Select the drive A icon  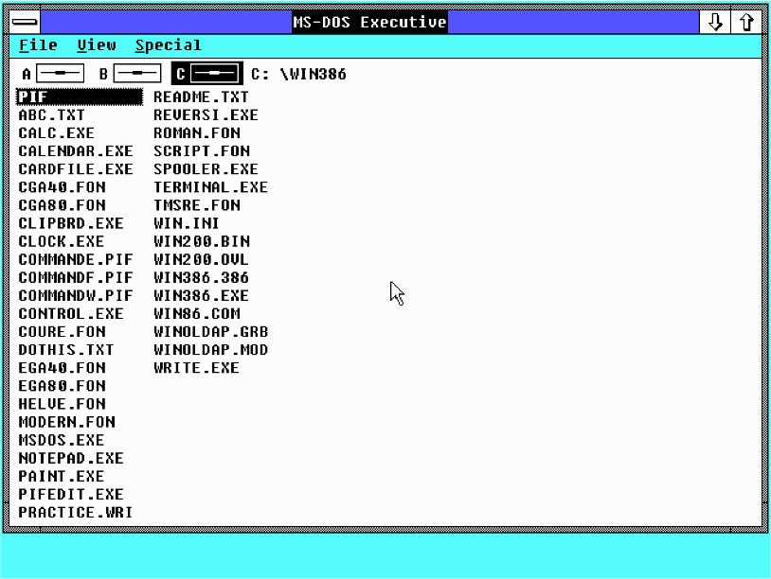pyautogui.click(x=60, y=74)
